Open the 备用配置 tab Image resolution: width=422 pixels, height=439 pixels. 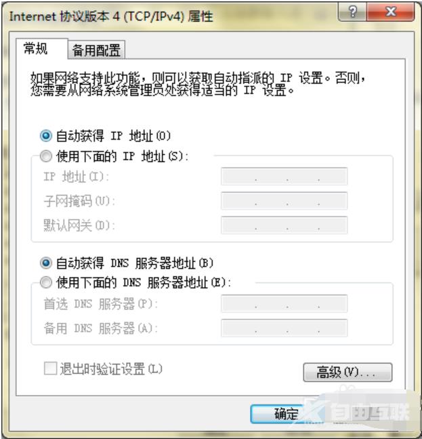(x=96, y=50)
